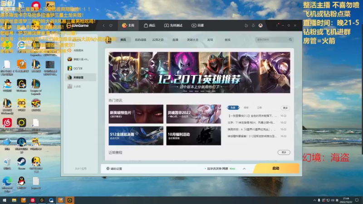The image size is (363, 204).
Task: Select the 云顶之弈 tab
Action: (158, 40)
